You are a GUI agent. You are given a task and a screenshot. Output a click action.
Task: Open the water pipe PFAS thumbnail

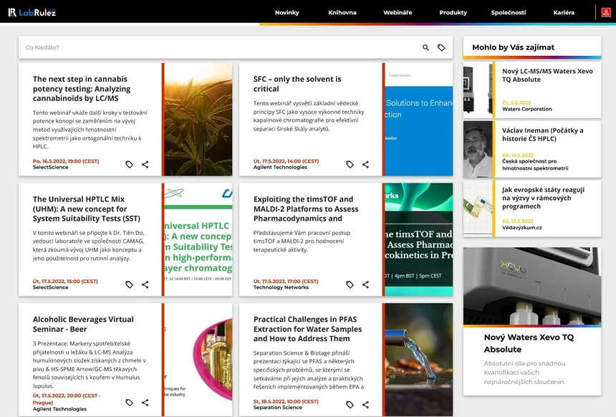(x=419, y=360)
